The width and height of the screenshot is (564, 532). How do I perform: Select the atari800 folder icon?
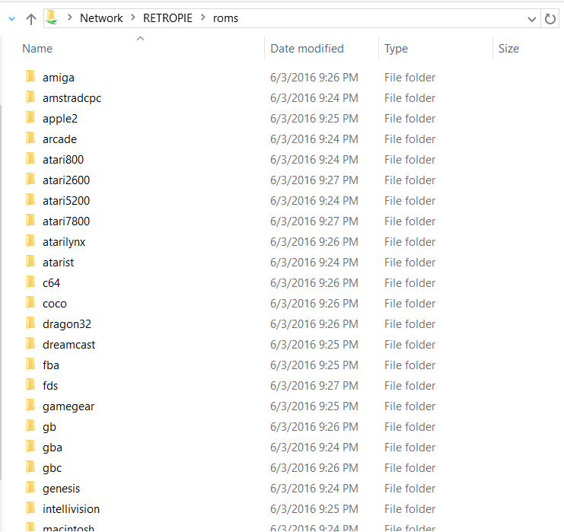click(31, 158)
